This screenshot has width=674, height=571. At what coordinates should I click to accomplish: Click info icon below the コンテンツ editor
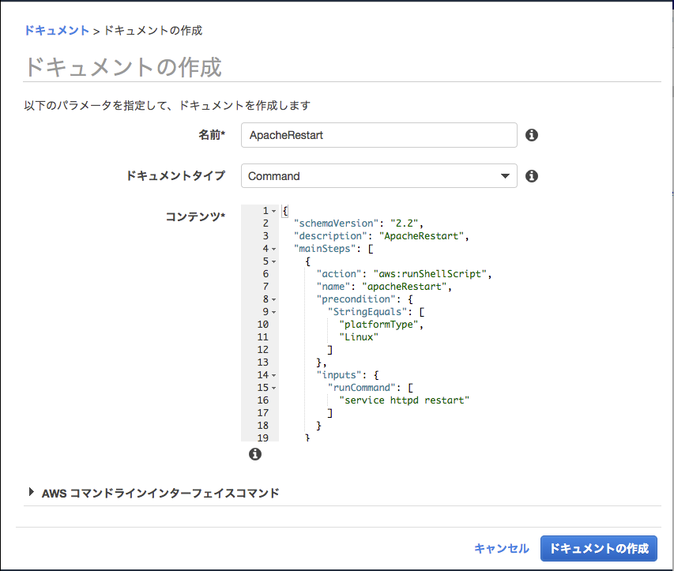254,454
